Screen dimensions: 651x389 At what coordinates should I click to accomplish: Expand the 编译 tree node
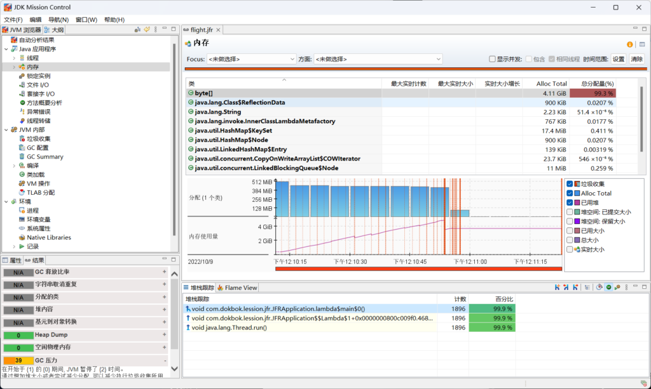14,166
